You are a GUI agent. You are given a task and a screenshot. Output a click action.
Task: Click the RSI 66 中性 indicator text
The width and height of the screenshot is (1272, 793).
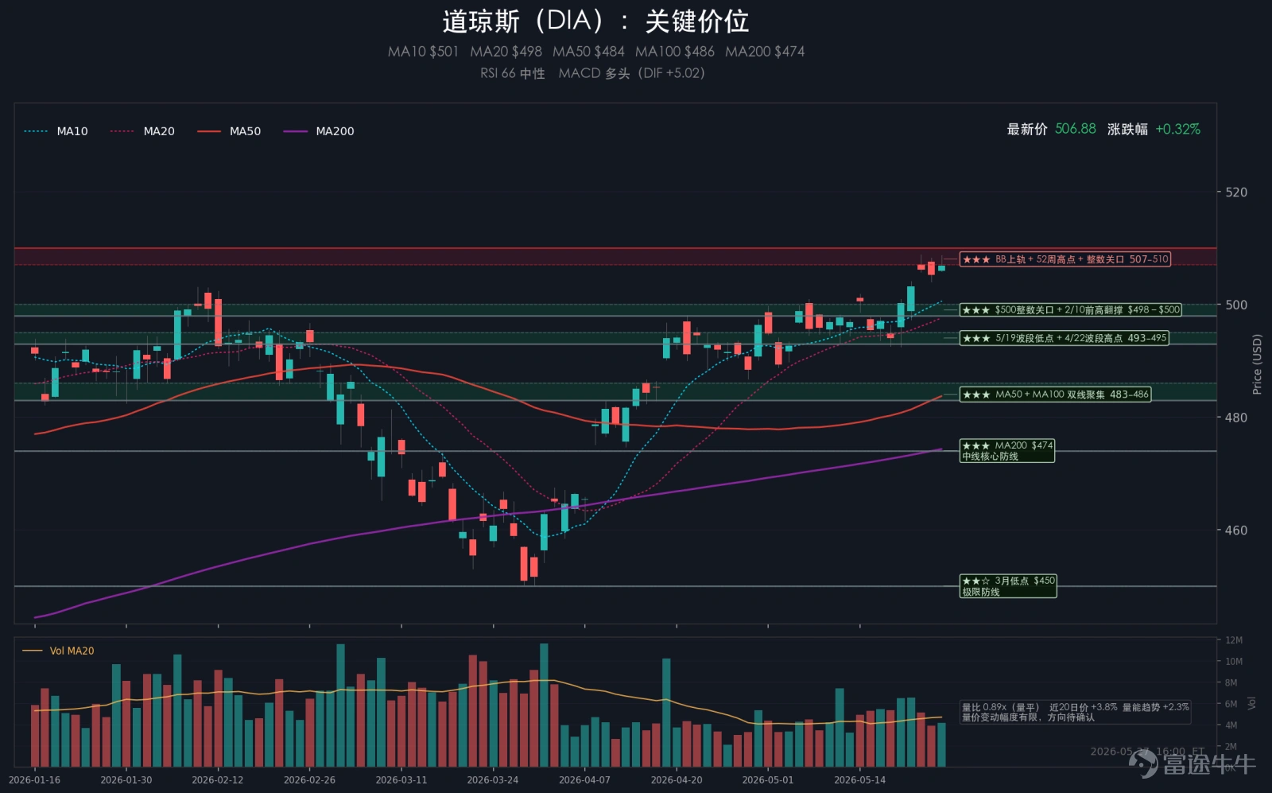pos(513,73)
